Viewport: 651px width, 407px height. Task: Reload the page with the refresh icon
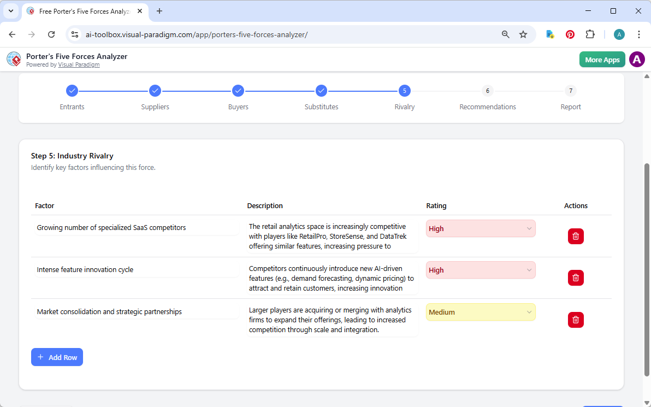point(51,34)
